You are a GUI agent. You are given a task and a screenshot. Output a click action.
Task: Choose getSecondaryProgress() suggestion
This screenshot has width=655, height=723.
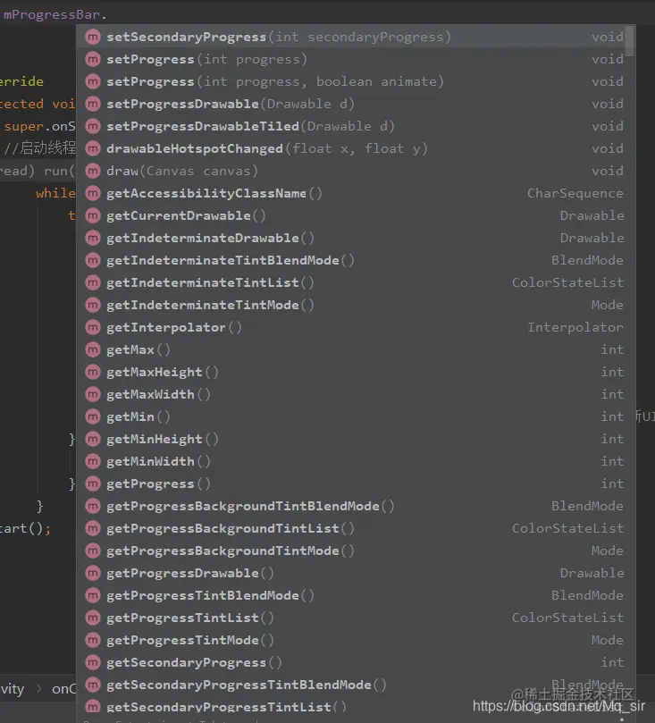click(354, 662)
